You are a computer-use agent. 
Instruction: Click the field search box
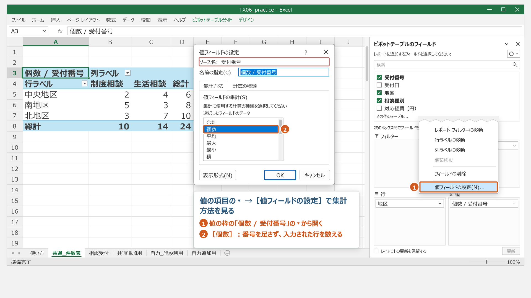pyautogui.click(x=447, y=65)
